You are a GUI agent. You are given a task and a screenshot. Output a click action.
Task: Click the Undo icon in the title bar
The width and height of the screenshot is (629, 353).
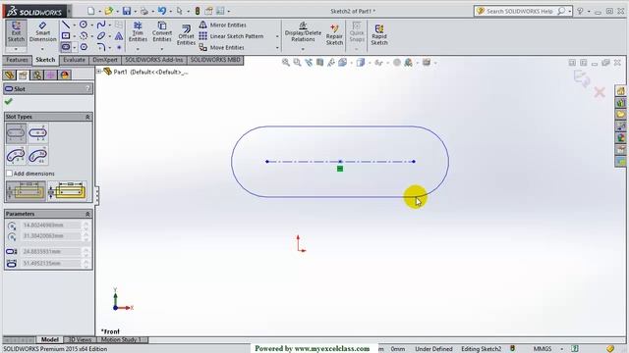point(161,11)
